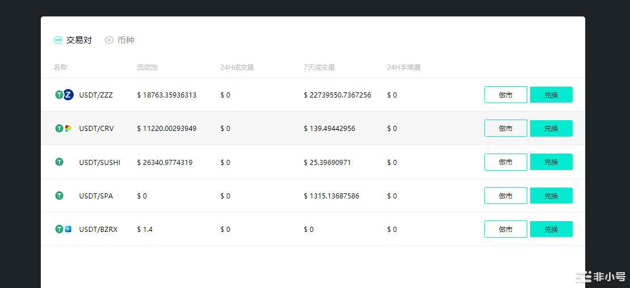This screenshot has width=630, height=288.
Task: Click the USDT/CRV token pair icon
Action: click(x=64, y=129)
